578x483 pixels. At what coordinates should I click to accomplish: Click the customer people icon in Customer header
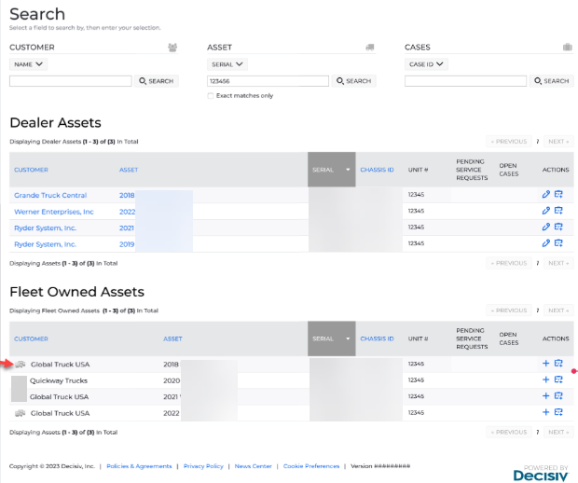pyautogui.click(x=172, y=48)
